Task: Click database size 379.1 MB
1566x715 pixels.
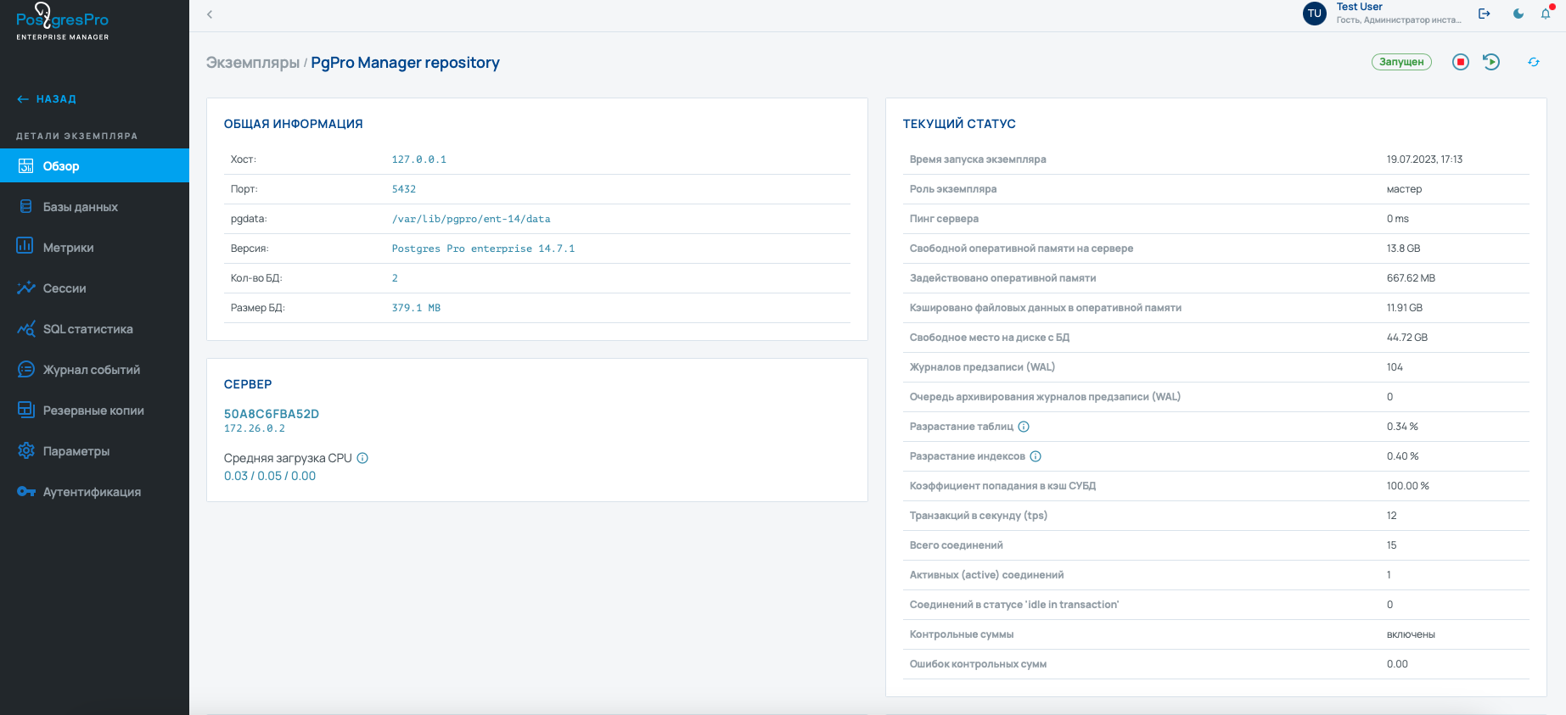Action: (416, 308)
